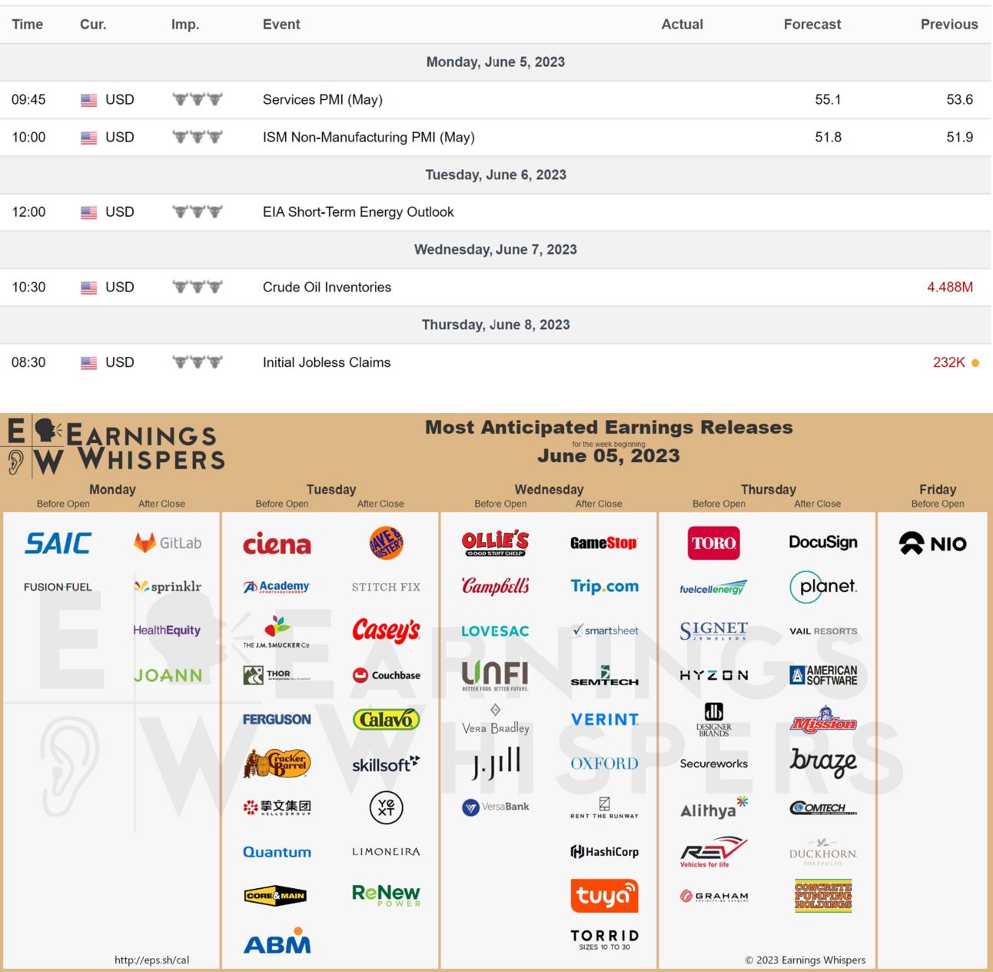
Task: Open the GitLab logo
Action: point(168,543)
